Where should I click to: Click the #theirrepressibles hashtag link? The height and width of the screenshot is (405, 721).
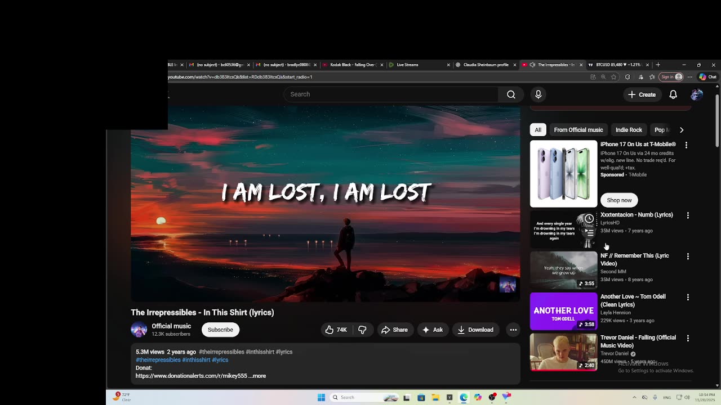click(158, 360)
